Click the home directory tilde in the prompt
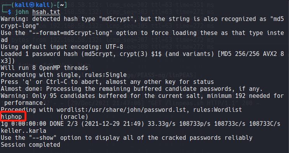 (62, 5)
